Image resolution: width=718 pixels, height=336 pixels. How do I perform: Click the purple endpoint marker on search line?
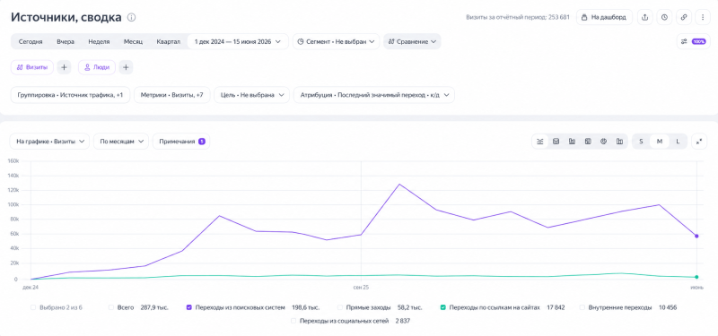tap(696, 237)
